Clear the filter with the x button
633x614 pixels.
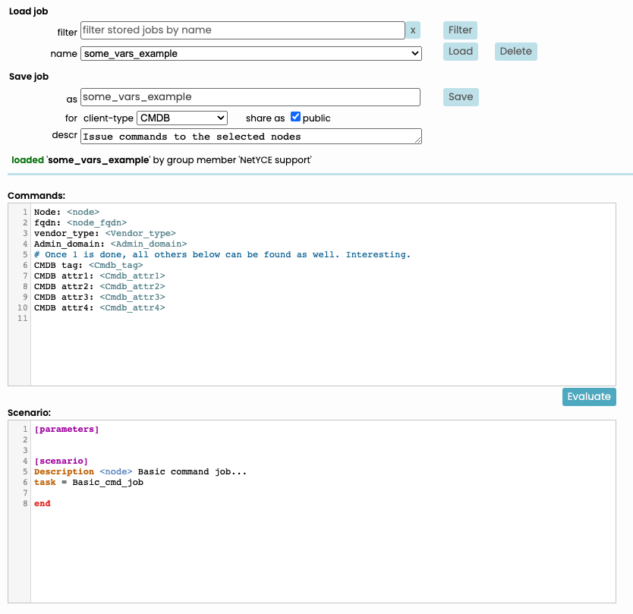coord(413,30)
